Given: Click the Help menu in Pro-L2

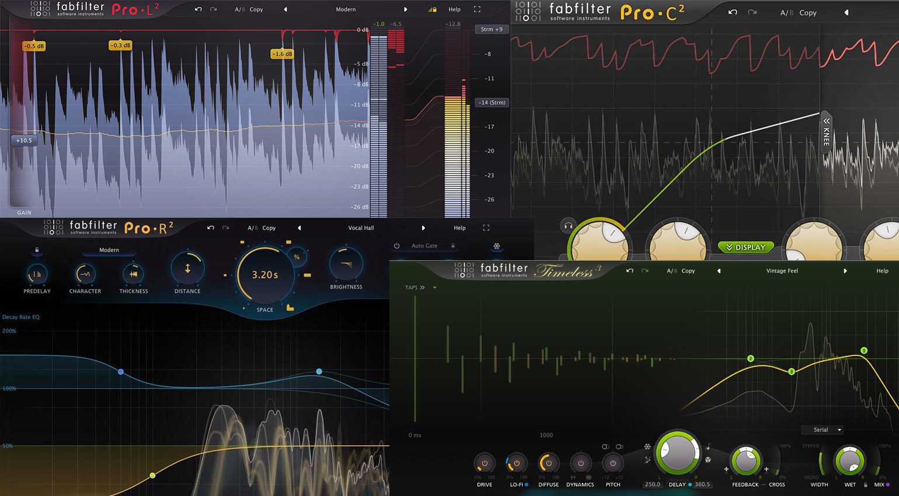Looking at the screenshot, I should coord(454,9).
